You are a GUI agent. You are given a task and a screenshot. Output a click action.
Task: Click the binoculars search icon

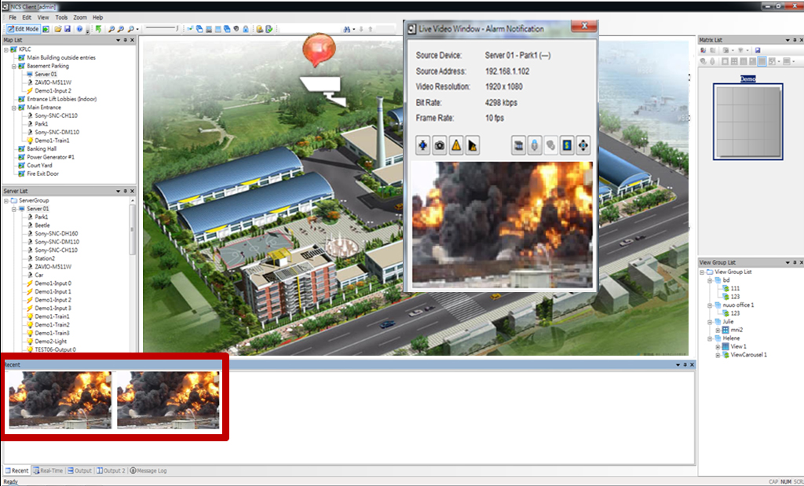point(347,29)
